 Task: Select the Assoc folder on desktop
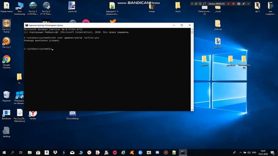click(x=178, y=7)
